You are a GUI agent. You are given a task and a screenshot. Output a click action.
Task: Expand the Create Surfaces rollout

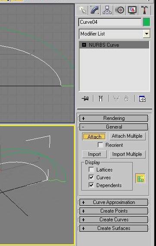[114, 228]
